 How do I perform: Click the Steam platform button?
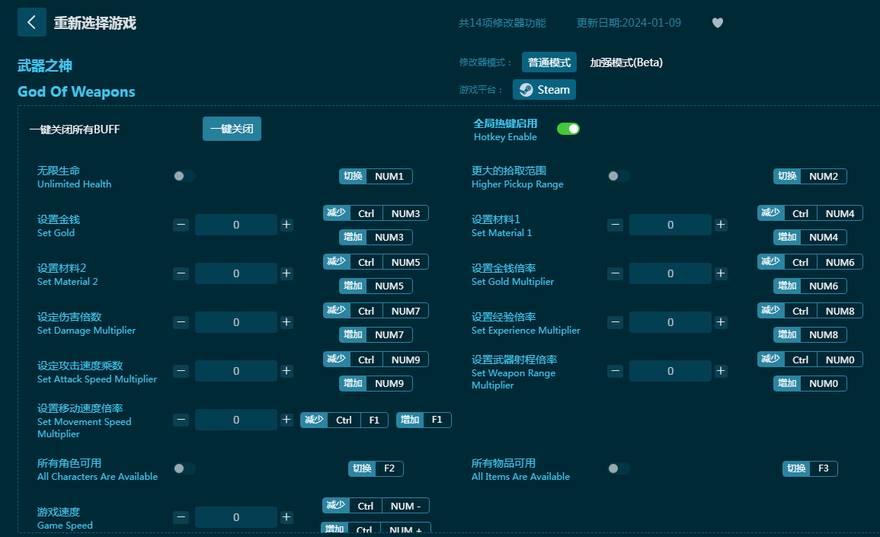[x=545, y=90]
